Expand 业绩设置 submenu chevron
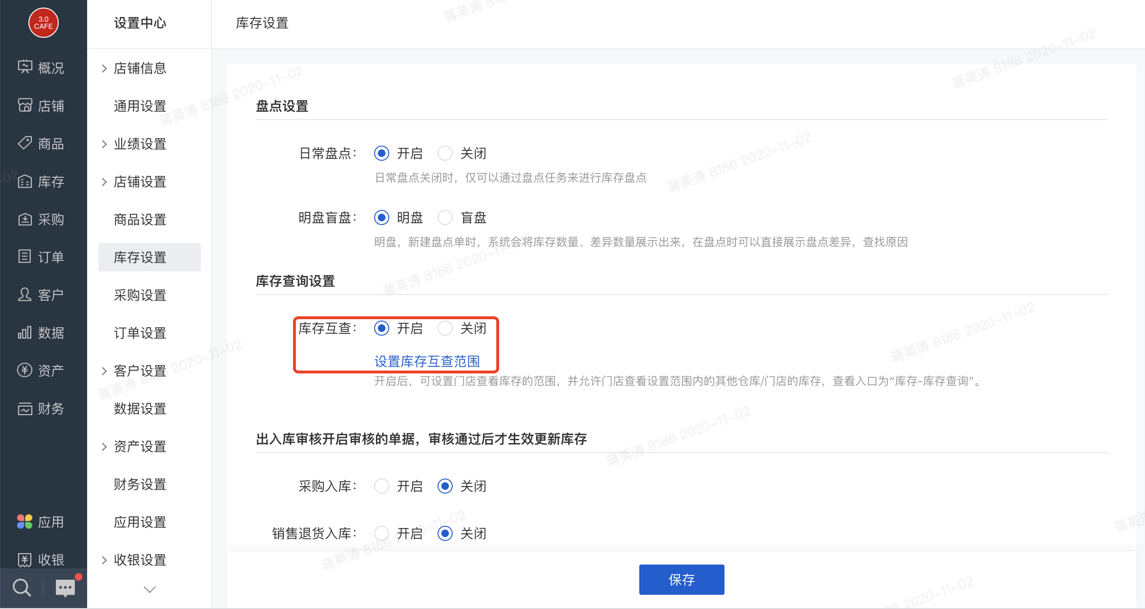This screenshot has width=1145, height=609. [105, 144]
